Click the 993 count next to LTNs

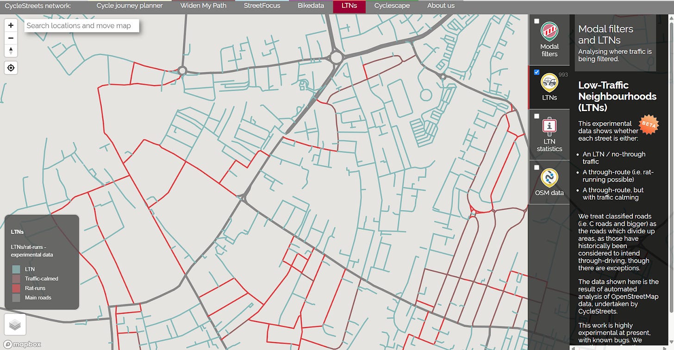563,75
